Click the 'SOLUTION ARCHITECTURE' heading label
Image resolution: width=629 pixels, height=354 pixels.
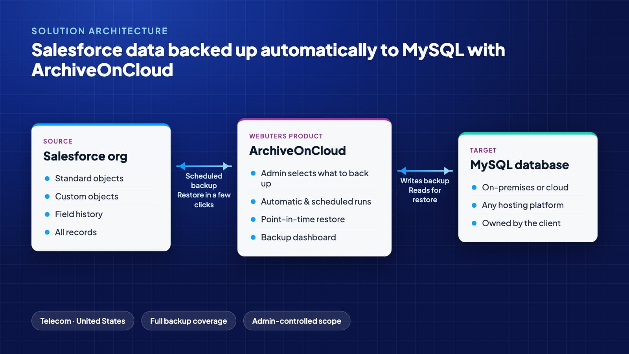99,31
